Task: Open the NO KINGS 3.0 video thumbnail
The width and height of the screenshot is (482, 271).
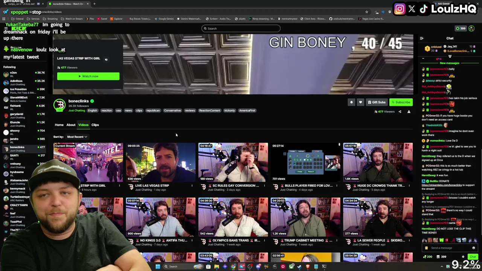Action: coord(161,217)
